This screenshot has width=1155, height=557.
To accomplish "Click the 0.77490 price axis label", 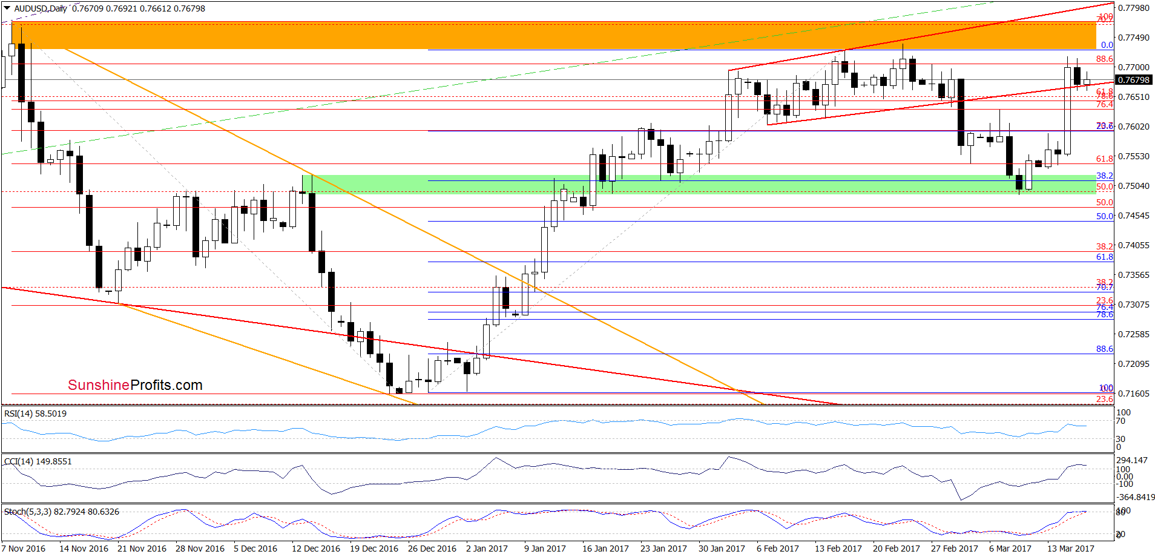I will tap(1133, 38).
